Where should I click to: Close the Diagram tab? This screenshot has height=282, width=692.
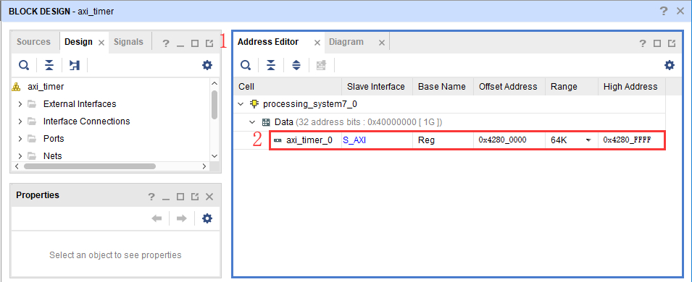pos(382,43)
